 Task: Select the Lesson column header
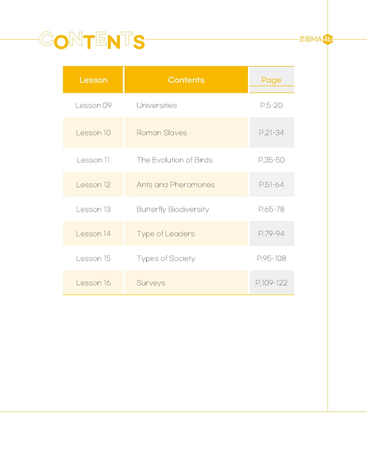tap(93, 80)
